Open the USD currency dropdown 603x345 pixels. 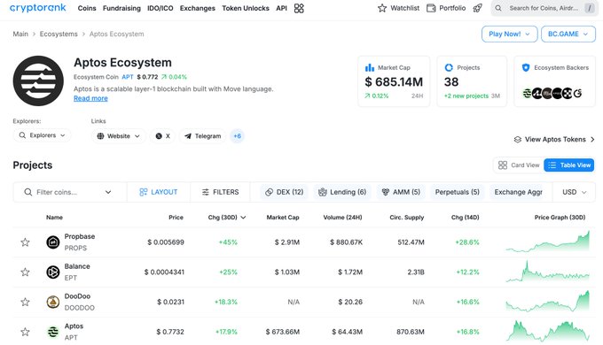click(x=574, y=192)
